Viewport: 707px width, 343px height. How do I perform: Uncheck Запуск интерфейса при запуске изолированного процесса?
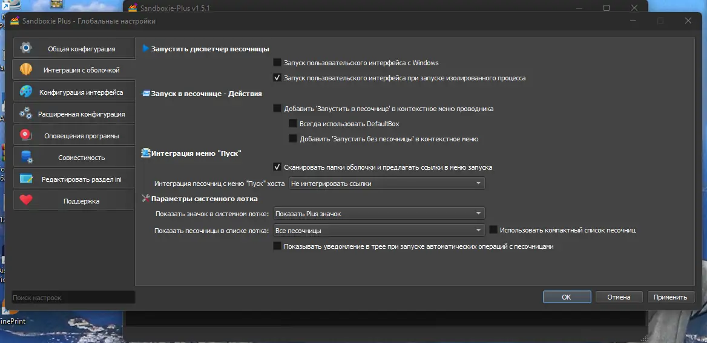[x=277, y=77]
